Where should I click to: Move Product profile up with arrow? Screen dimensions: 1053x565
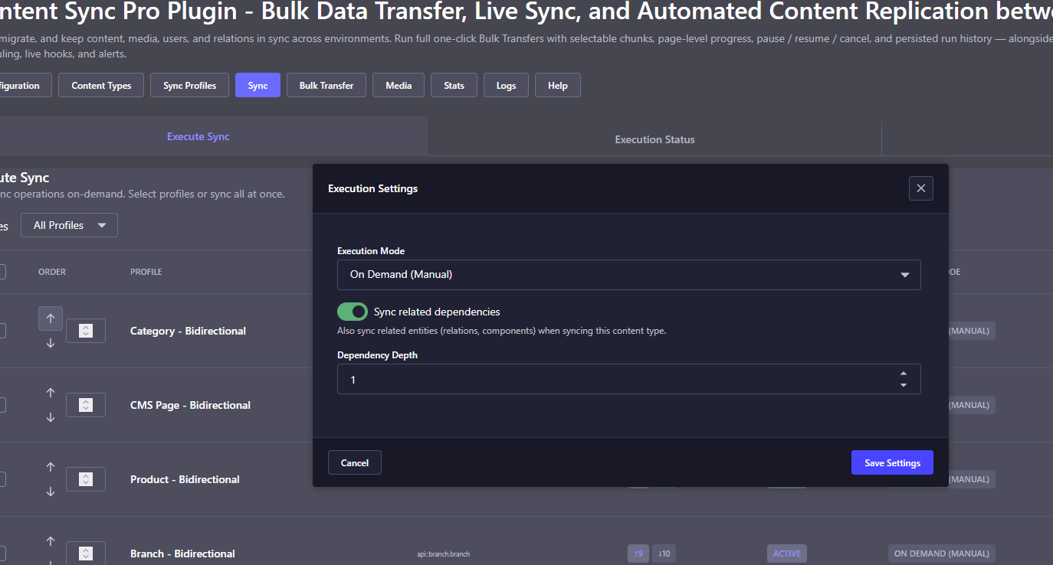(51, 466)
